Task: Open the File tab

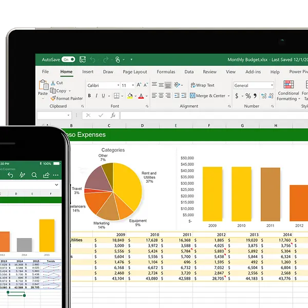Action: pyautogui.click(x=45, y=72)
